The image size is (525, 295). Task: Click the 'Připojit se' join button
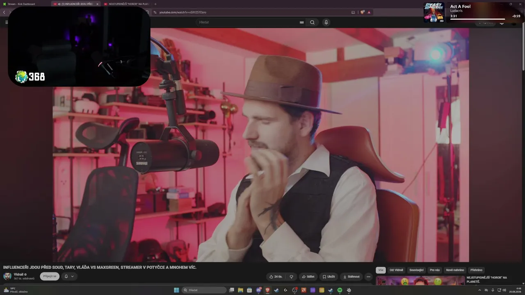click(50, 276)
